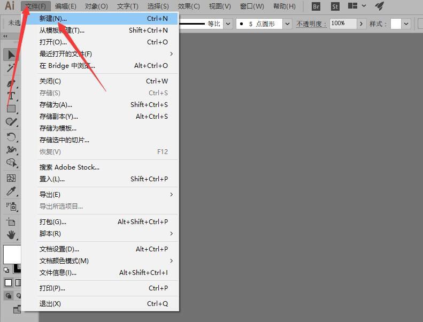
Task: Select the Pen tool
Action: 11,83
